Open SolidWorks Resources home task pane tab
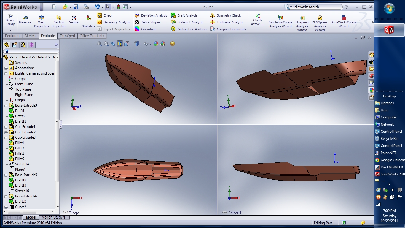405x228 pixels. (x=371, y=55)
